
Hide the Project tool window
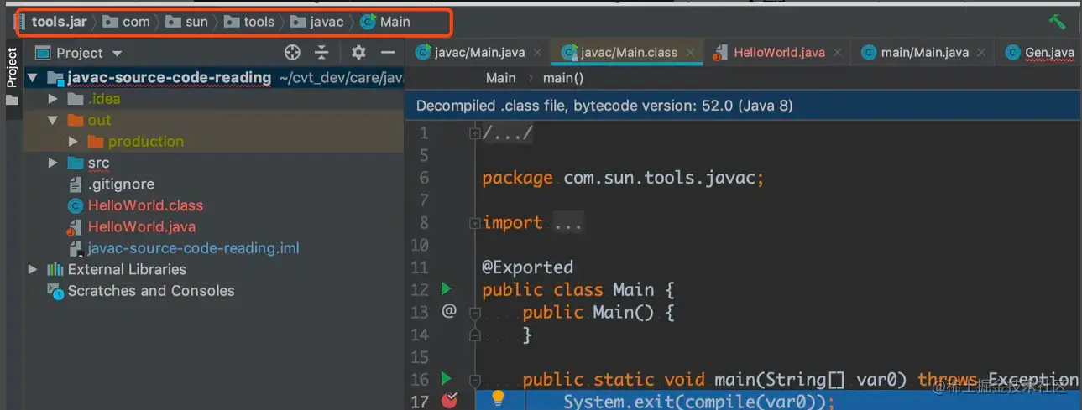tap(388, 53)
